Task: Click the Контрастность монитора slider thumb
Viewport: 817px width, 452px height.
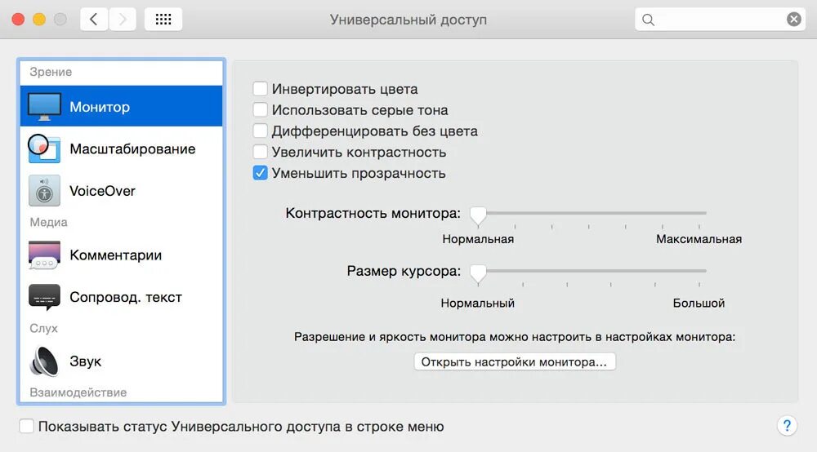Action: point(478,215)
